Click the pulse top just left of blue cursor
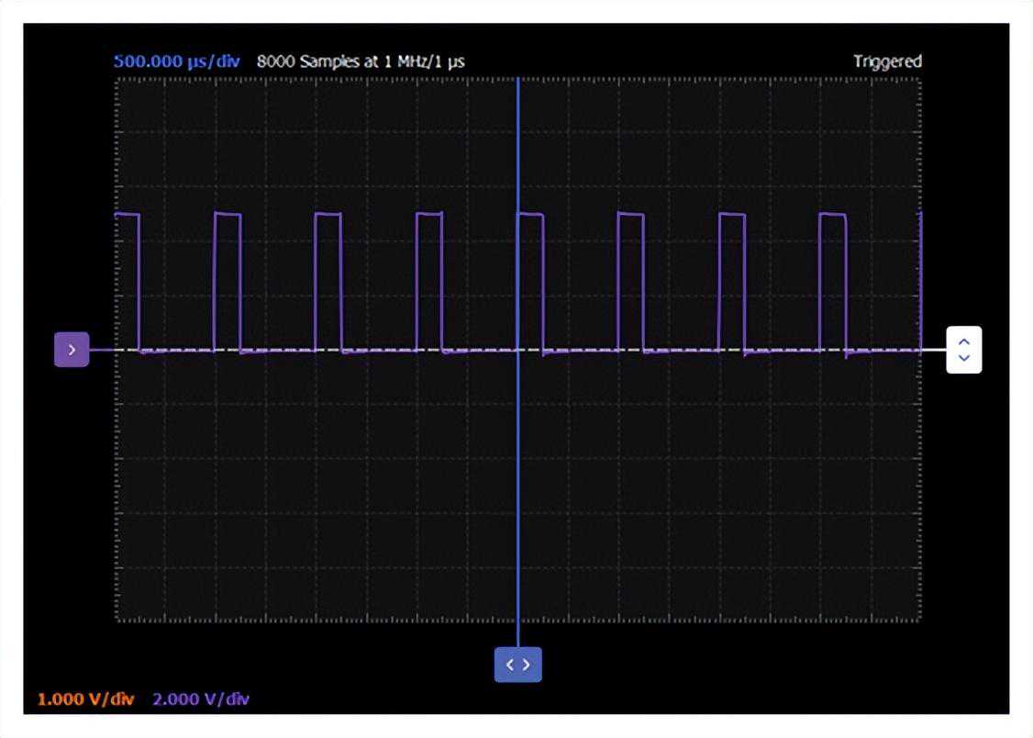Screen dimensions: 1033x738 [428, 214]
